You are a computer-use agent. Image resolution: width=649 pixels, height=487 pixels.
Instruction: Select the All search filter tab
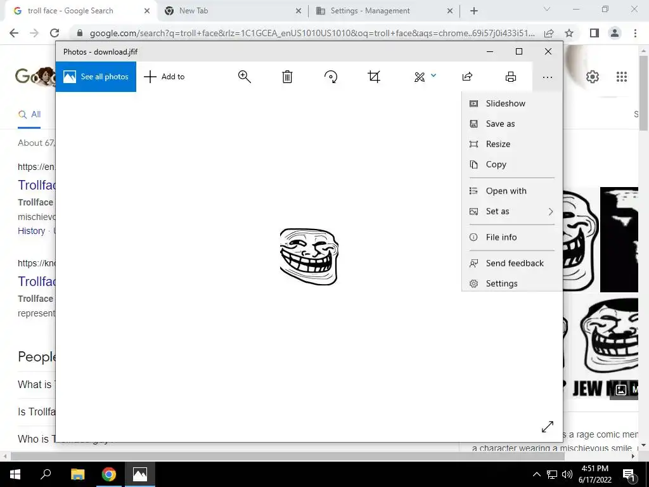(29, 115)
